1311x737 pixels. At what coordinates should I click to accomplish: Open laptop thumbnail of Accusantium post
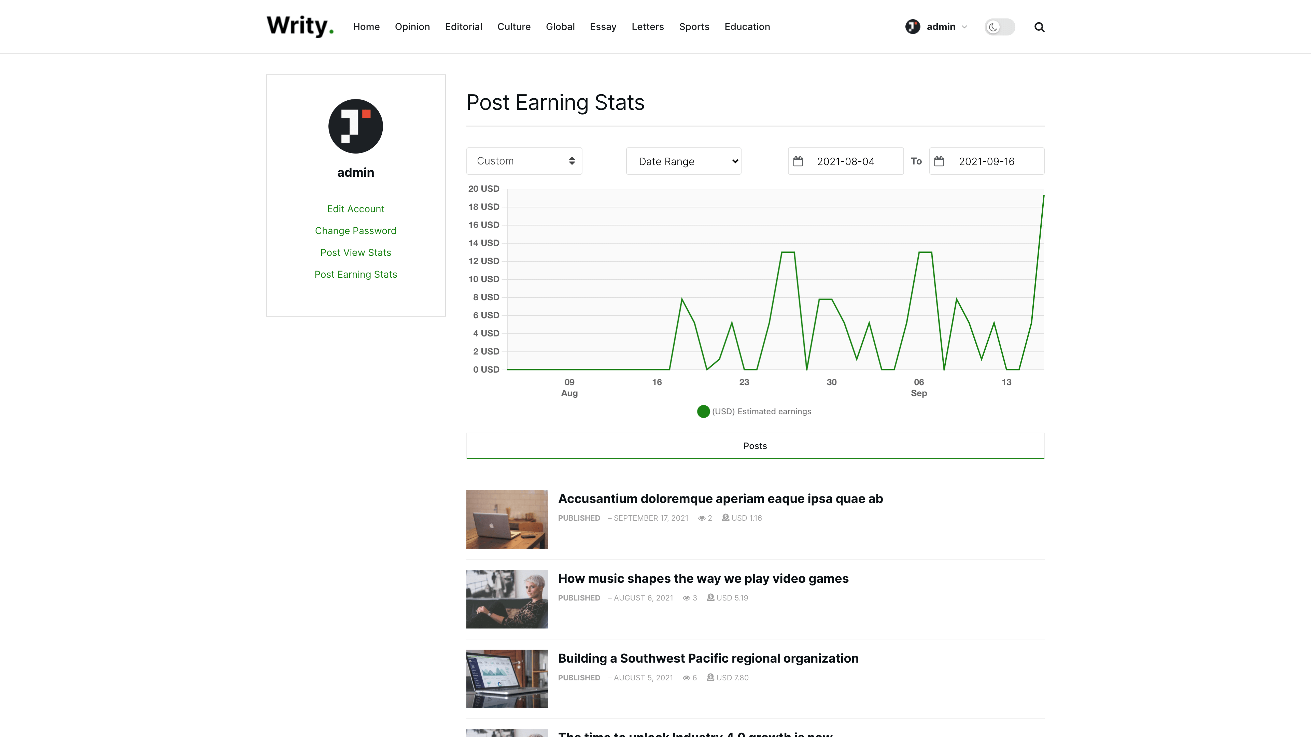pyautogui.click(x=507, y=519)
